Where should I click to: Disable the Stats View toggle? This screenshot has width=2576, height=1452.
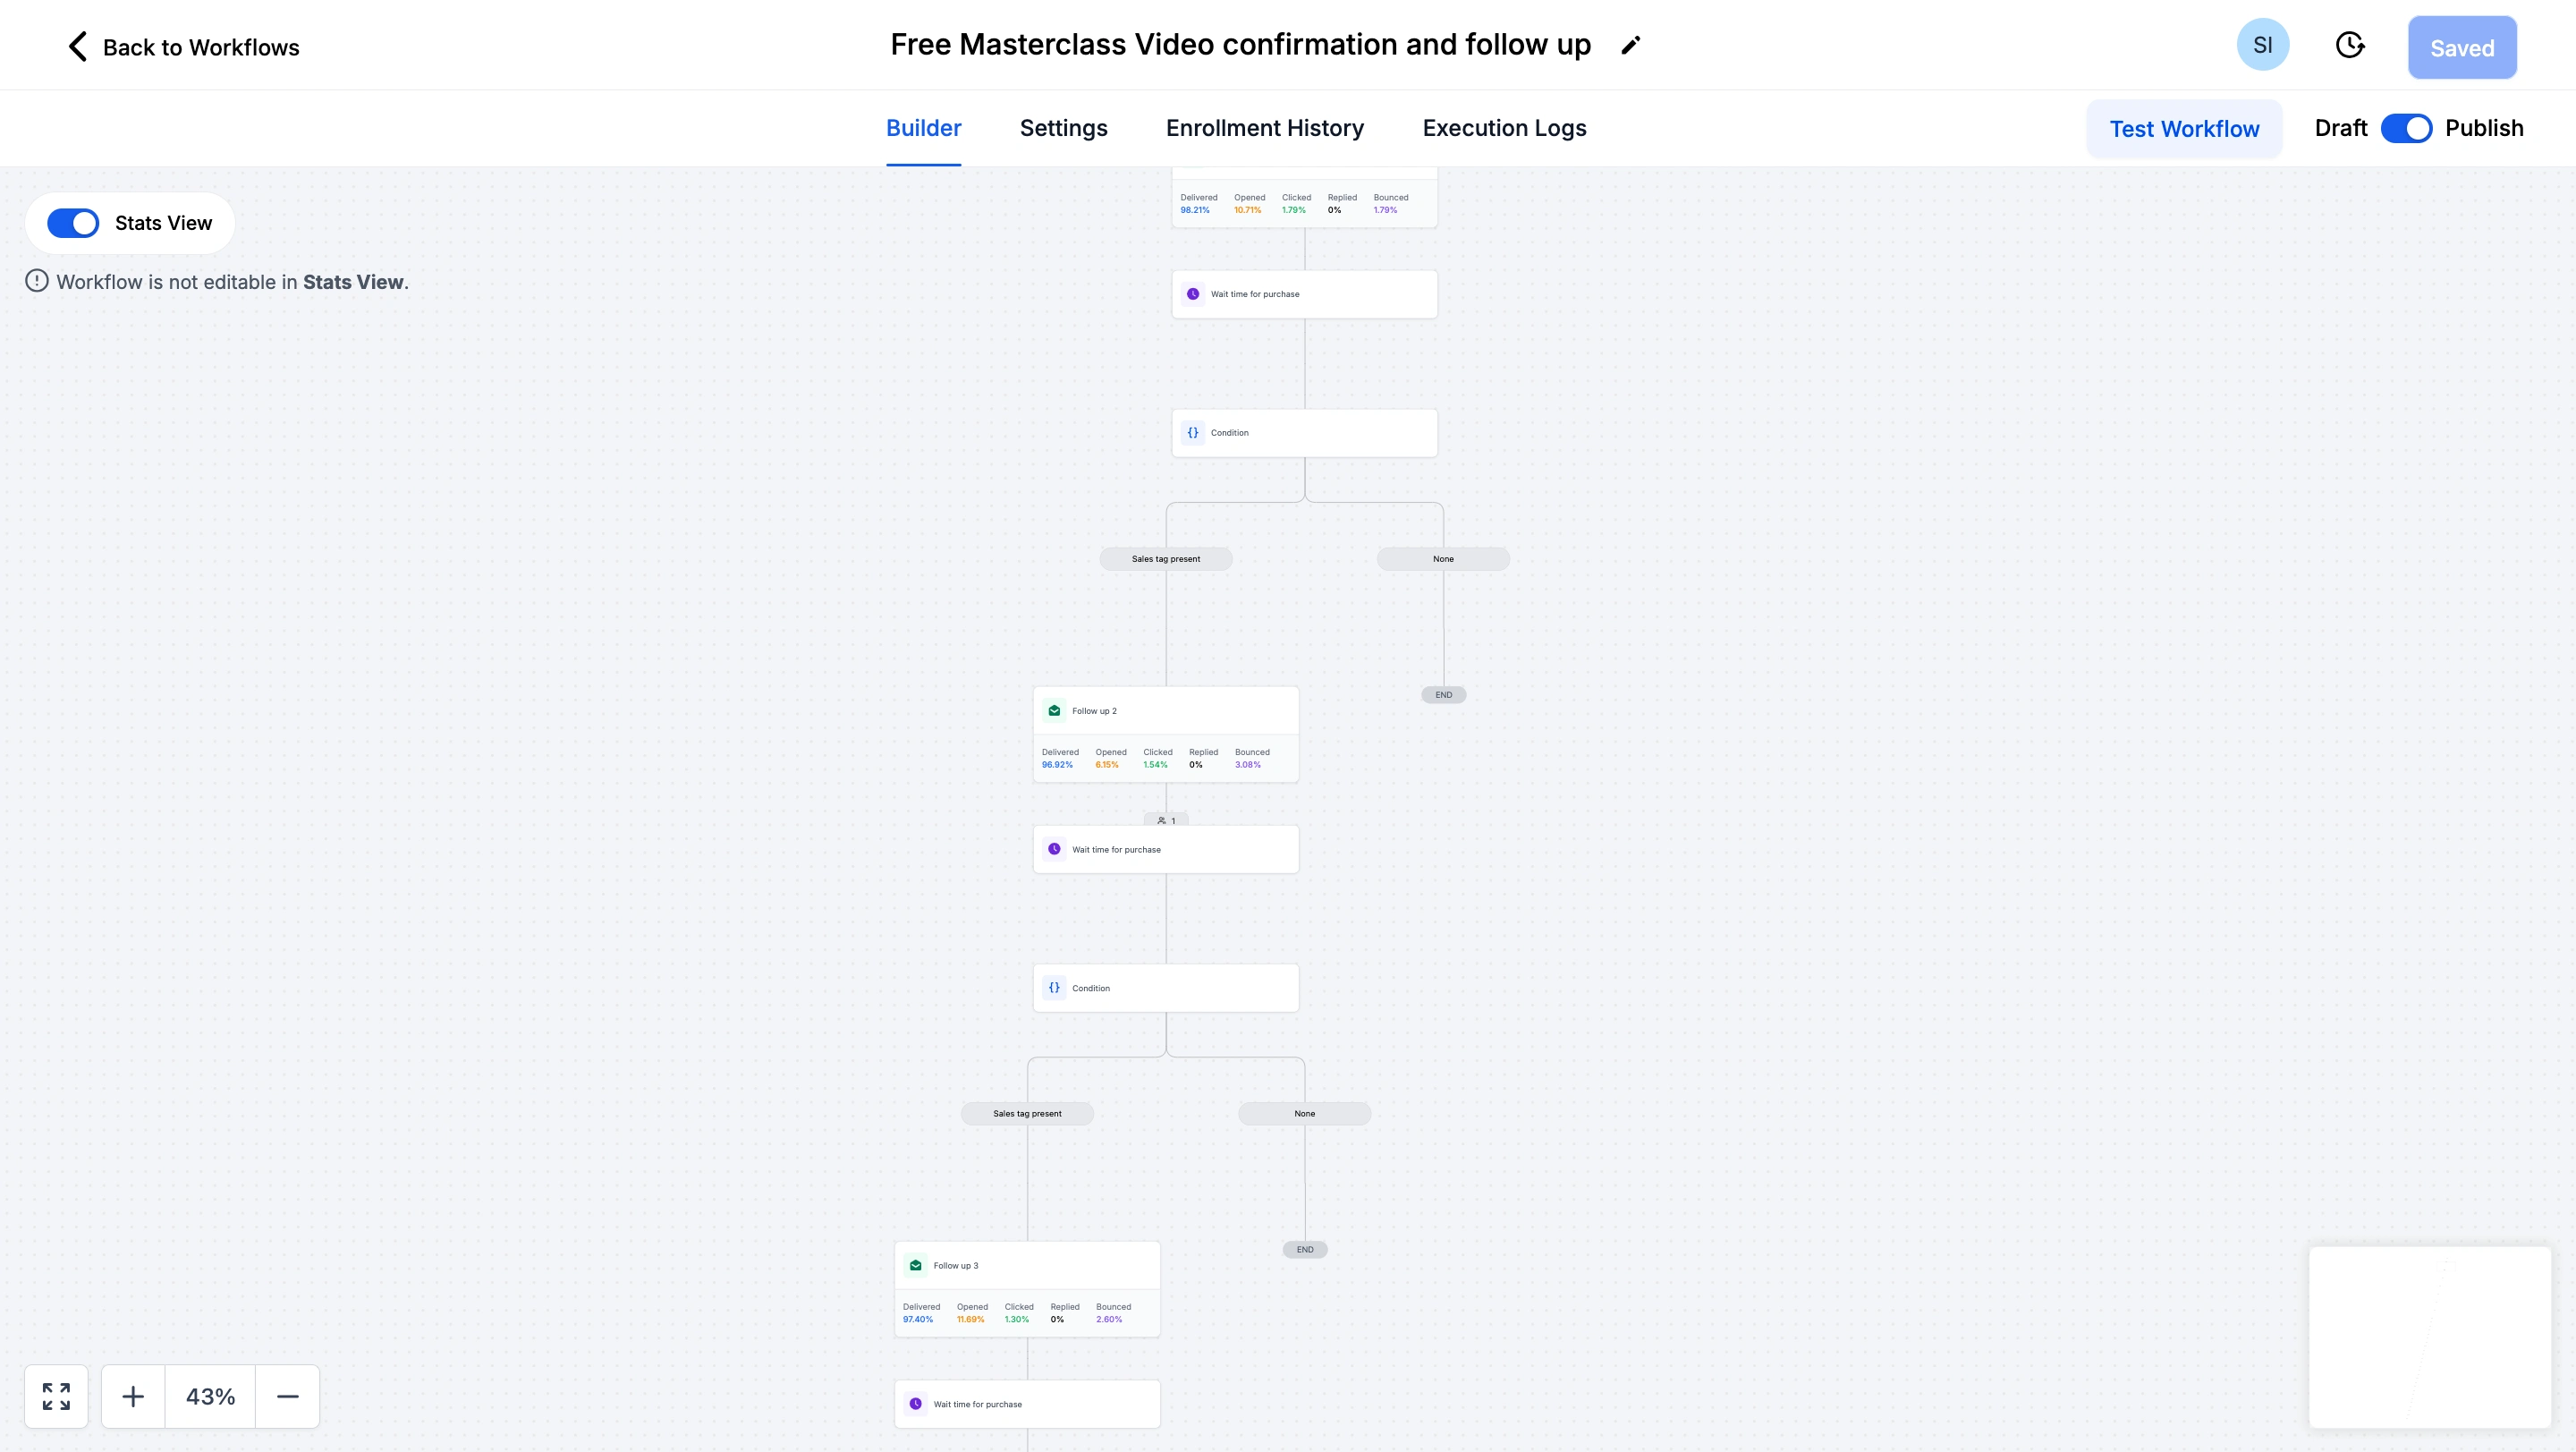(x=73, y=223)
